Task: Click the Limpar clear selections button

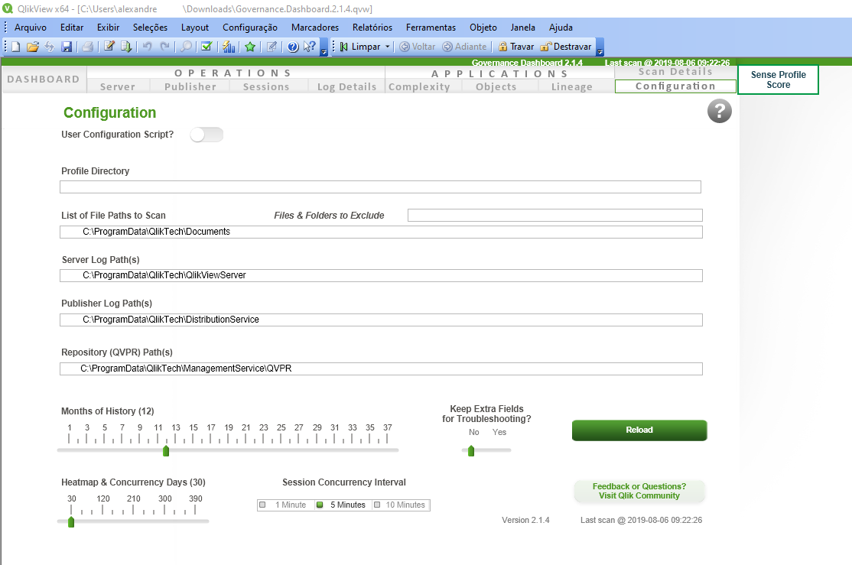Action: click(360, 47)
